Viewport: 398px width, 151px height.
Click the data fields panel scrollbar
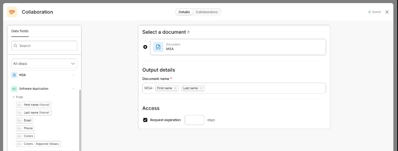(x=80, y=120)
